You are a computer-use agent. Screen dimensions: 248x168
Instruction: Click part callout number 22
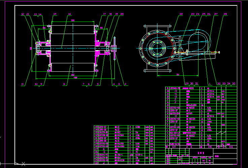181,14
